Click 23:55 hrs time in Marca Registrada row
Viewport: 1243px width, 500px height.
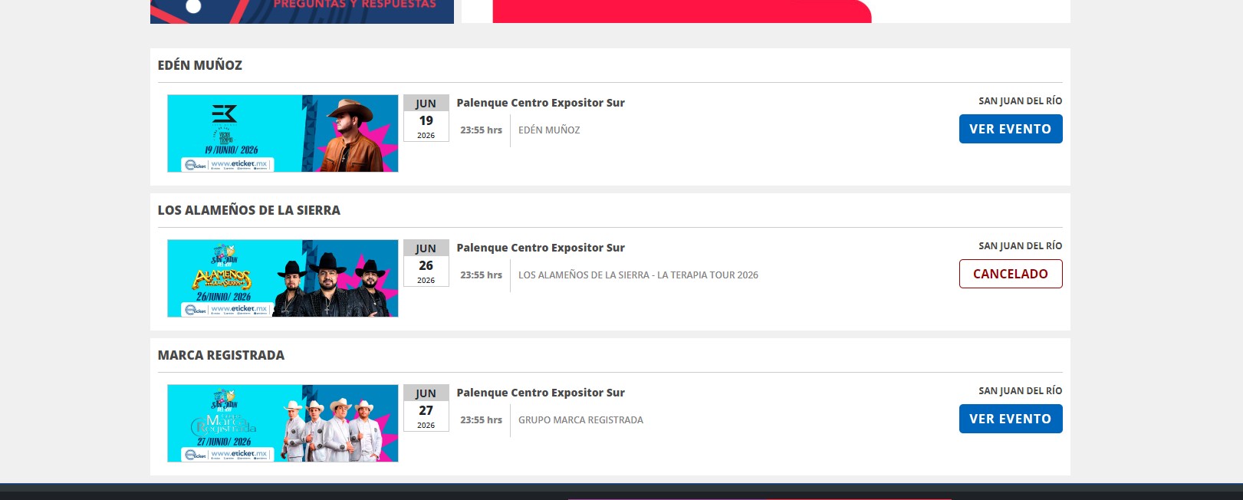tap(481, 420)
